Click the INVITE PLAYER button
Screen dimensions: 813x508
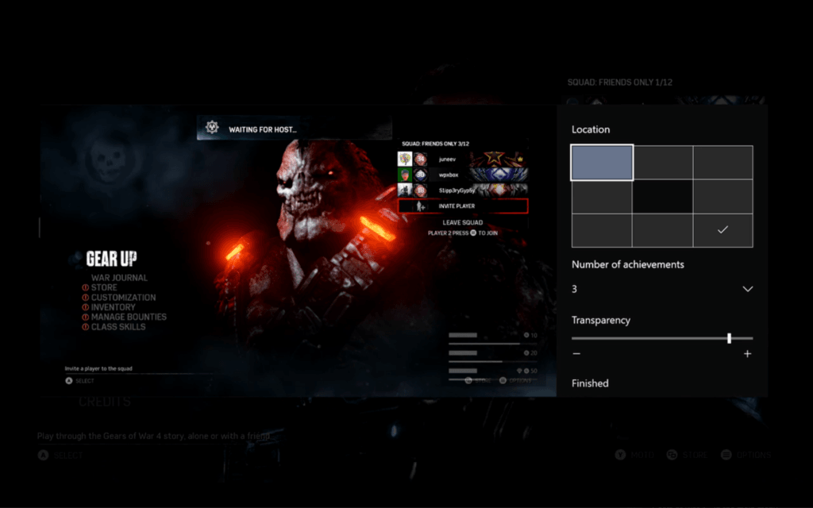[x=463, y=206]
